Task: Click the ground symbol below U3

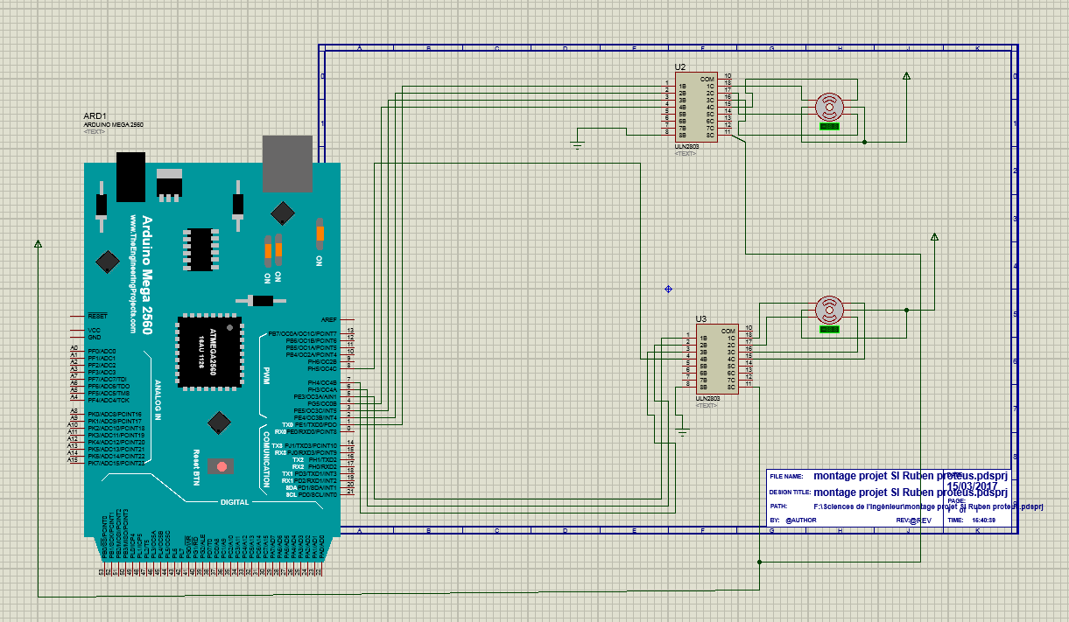Action: click(x=683, y=431)
